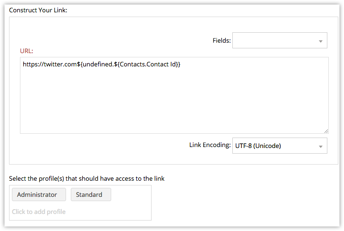Click the red URL label

coord(26,51)
